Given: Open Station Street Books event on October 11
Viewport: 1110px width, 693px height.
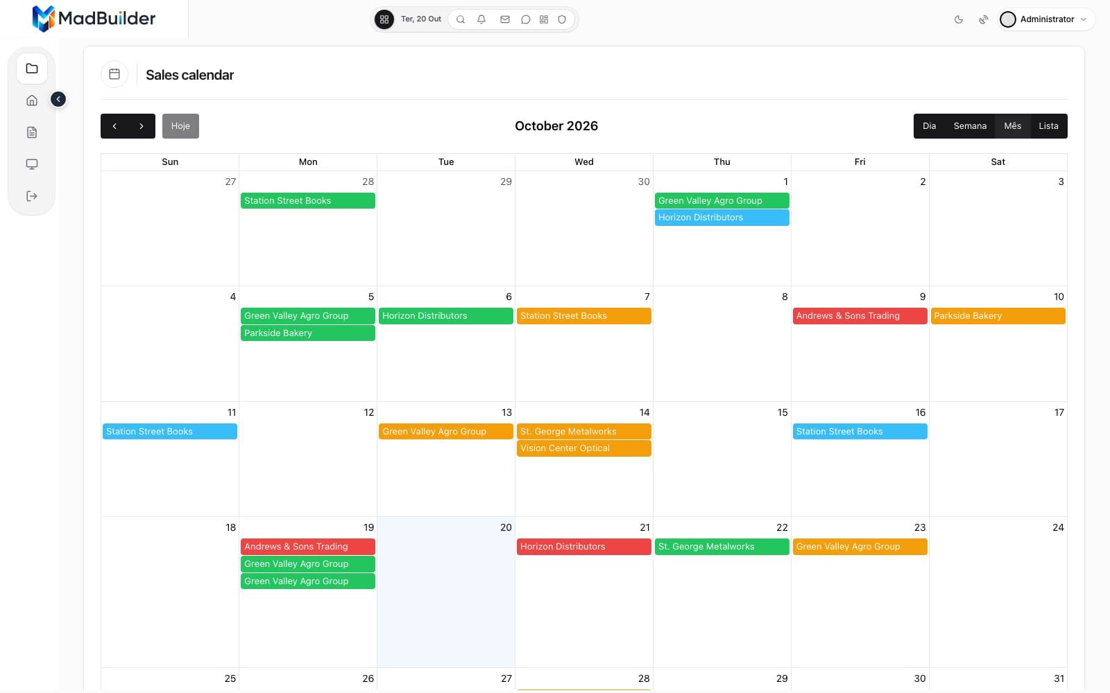Looking at the screenshot, I should coord(170,432).
